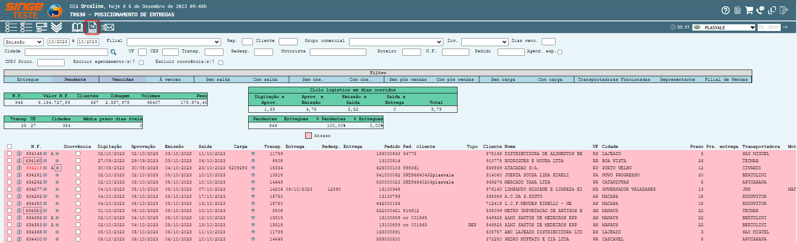Click the plain bullet list toolbar icon
This screenshot has width=797, height=243.
tap(11, 27)
